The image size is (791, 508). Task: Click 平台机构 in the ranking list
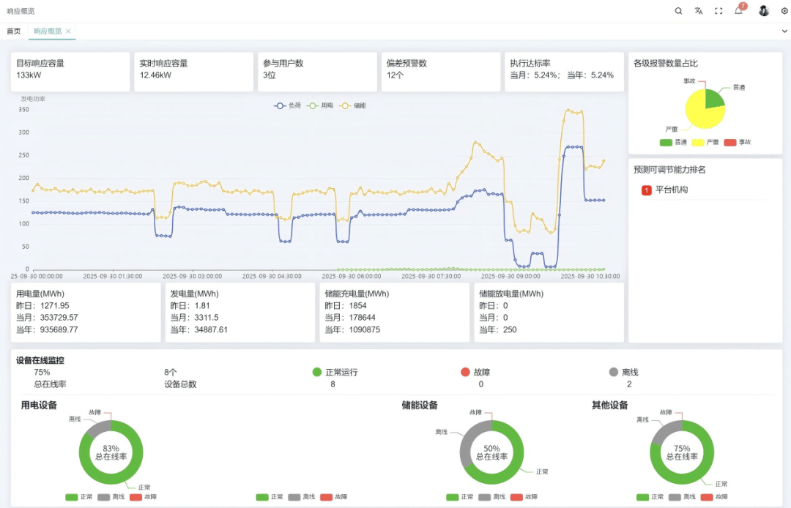coord(672,190)
